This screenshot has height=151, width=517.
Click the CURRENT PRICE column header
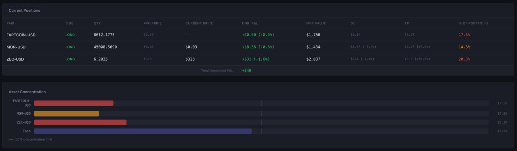tap(199, 23)
